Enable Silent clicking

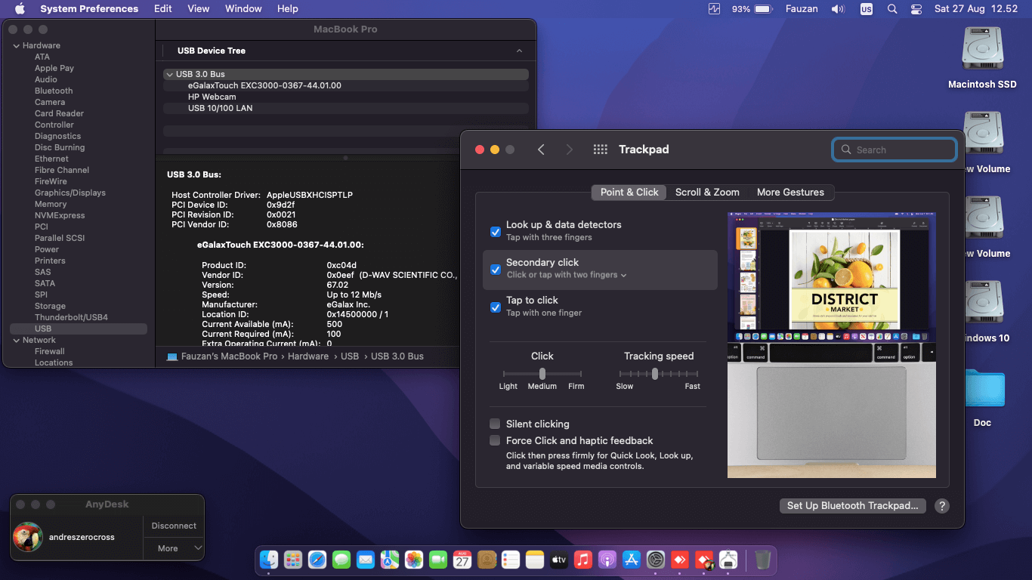click(x=496, y=424)
